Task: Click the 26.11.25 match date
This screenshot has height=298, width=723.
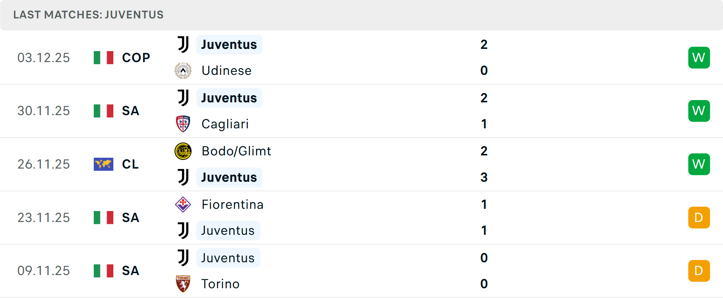Action: (x=44, y=164)
